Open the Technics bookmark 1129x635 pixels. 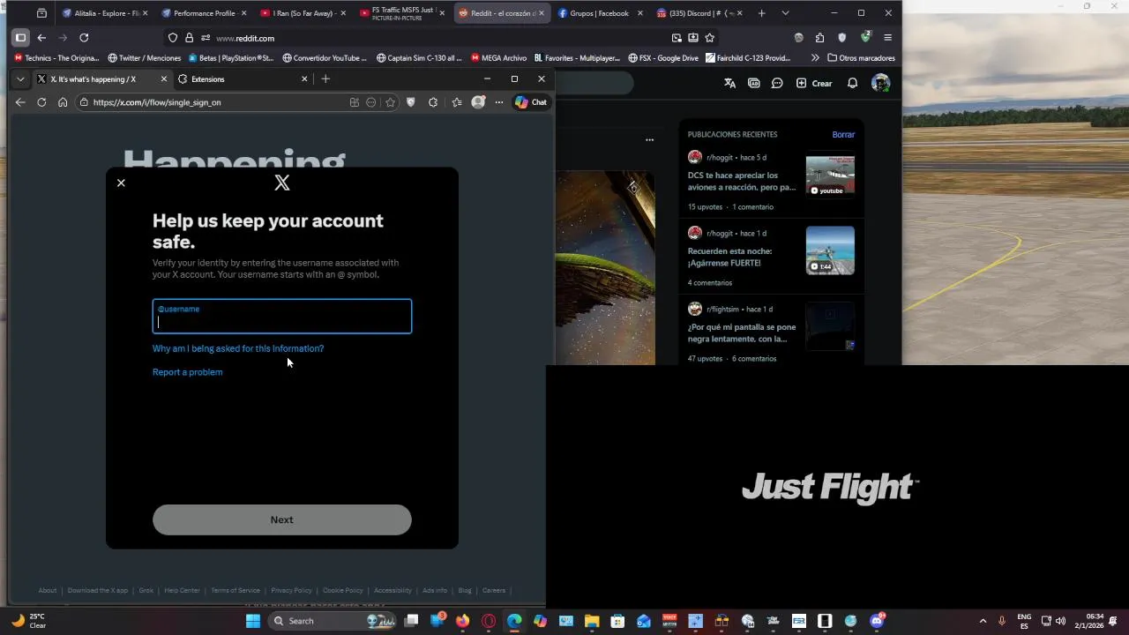tap(57, 58)
